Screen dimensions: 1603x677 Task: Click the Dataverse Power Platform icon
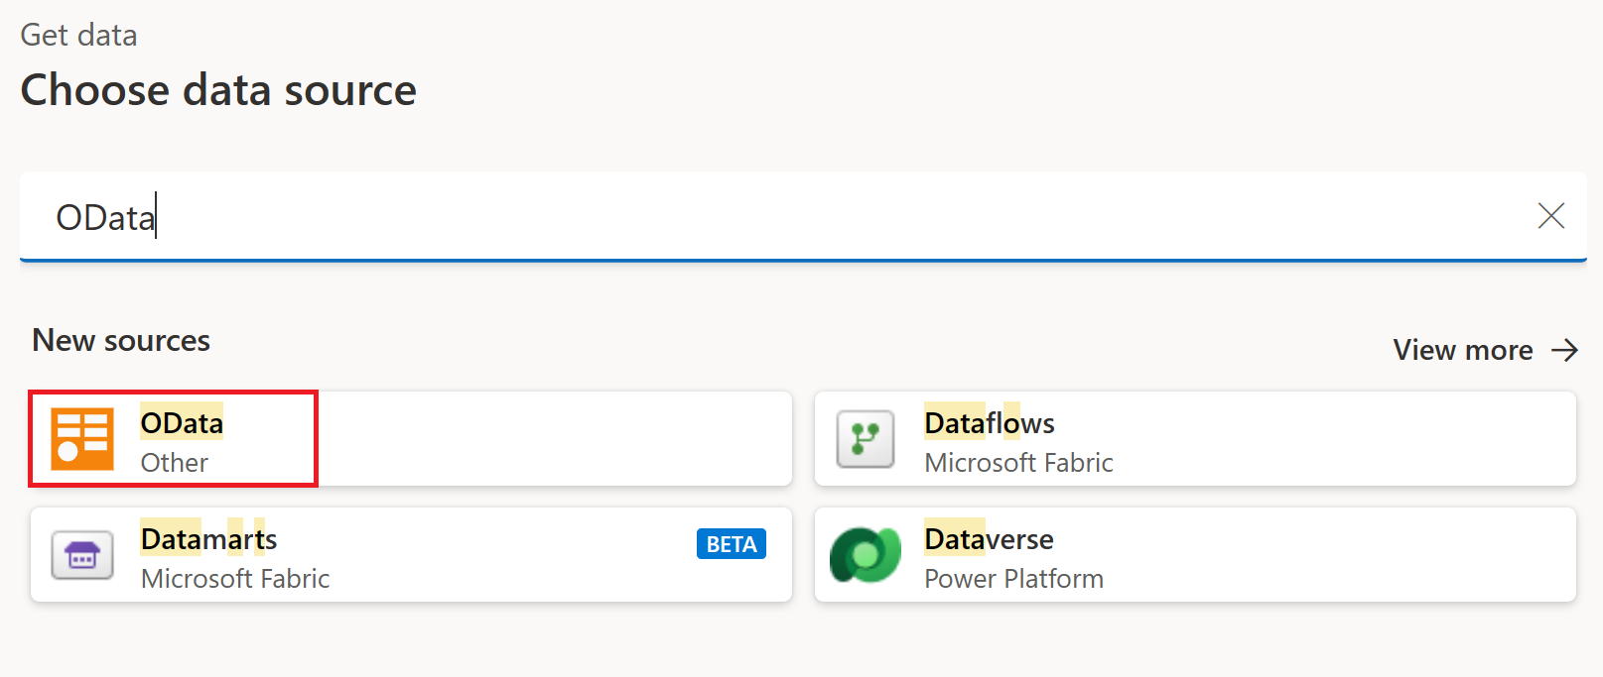click(865, 555)
